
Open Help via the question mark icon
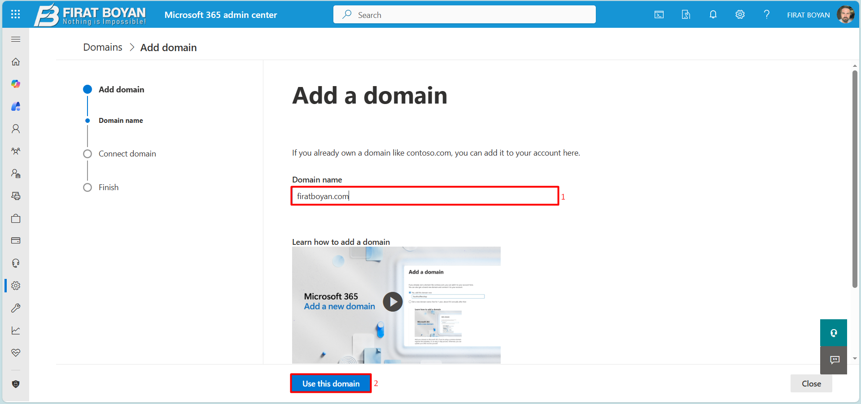[x=766, y=14]
